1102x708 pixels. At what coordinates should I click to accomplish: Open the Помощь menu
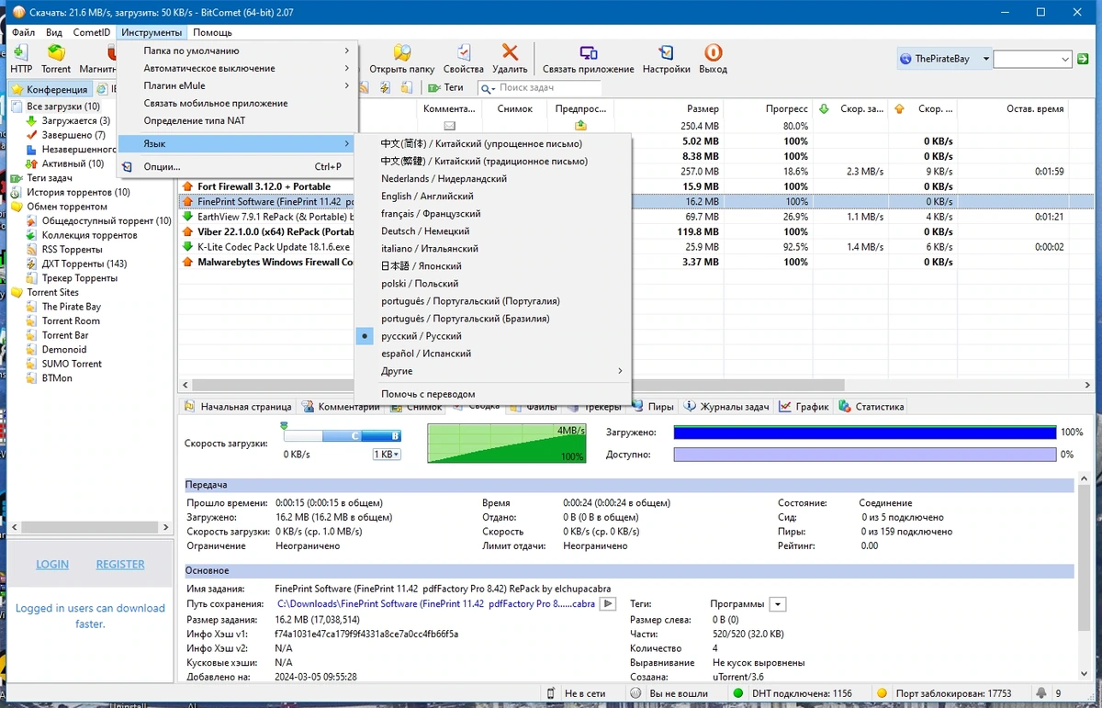212,32
